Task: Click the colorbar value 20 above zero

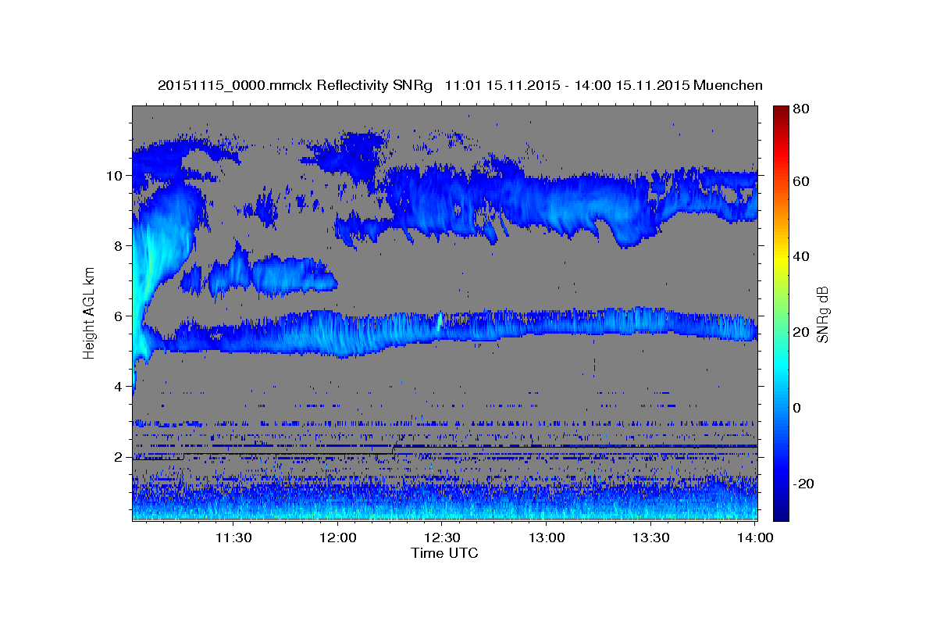Action: click(x=800, y=332)
